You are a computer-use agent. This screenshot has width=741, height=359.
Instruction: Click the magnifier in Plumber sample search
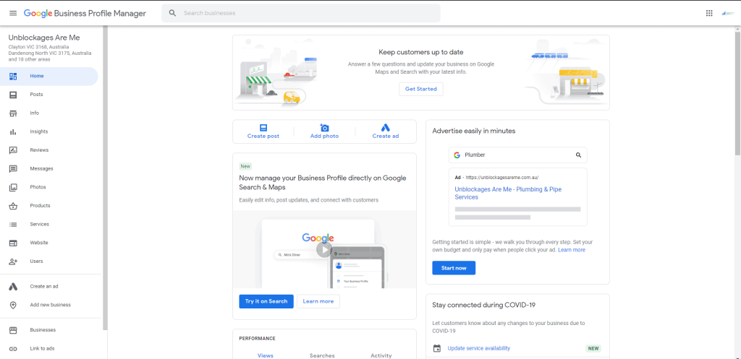point(578,155)
